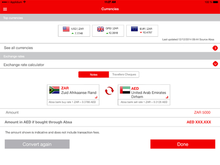Image resolution: width=220 pixels, height=165 pixels.
Task: Click the Absa bank sell rate text
Action: click(144, 102)
